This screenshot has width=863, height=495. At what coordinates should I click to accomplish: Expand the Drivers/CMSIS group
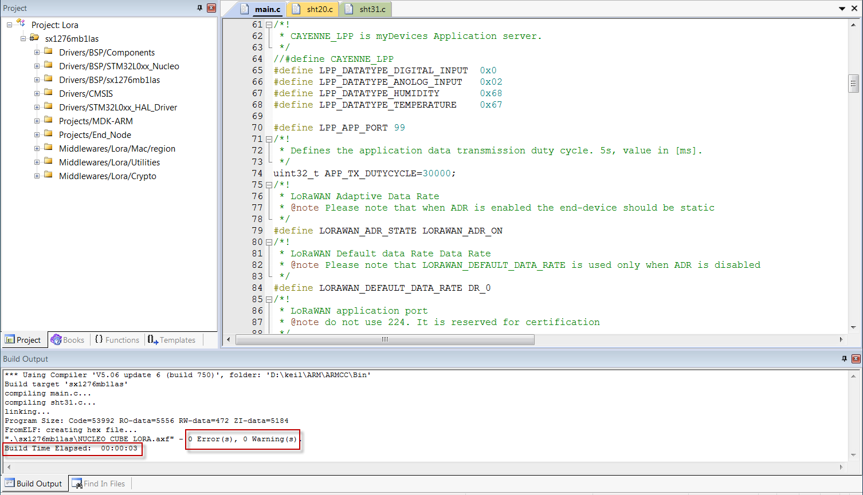coord(37,94)
